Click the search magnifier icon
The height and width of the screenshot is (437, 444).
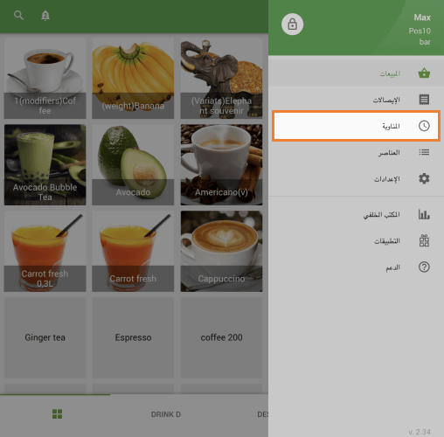tap(18, 15)
